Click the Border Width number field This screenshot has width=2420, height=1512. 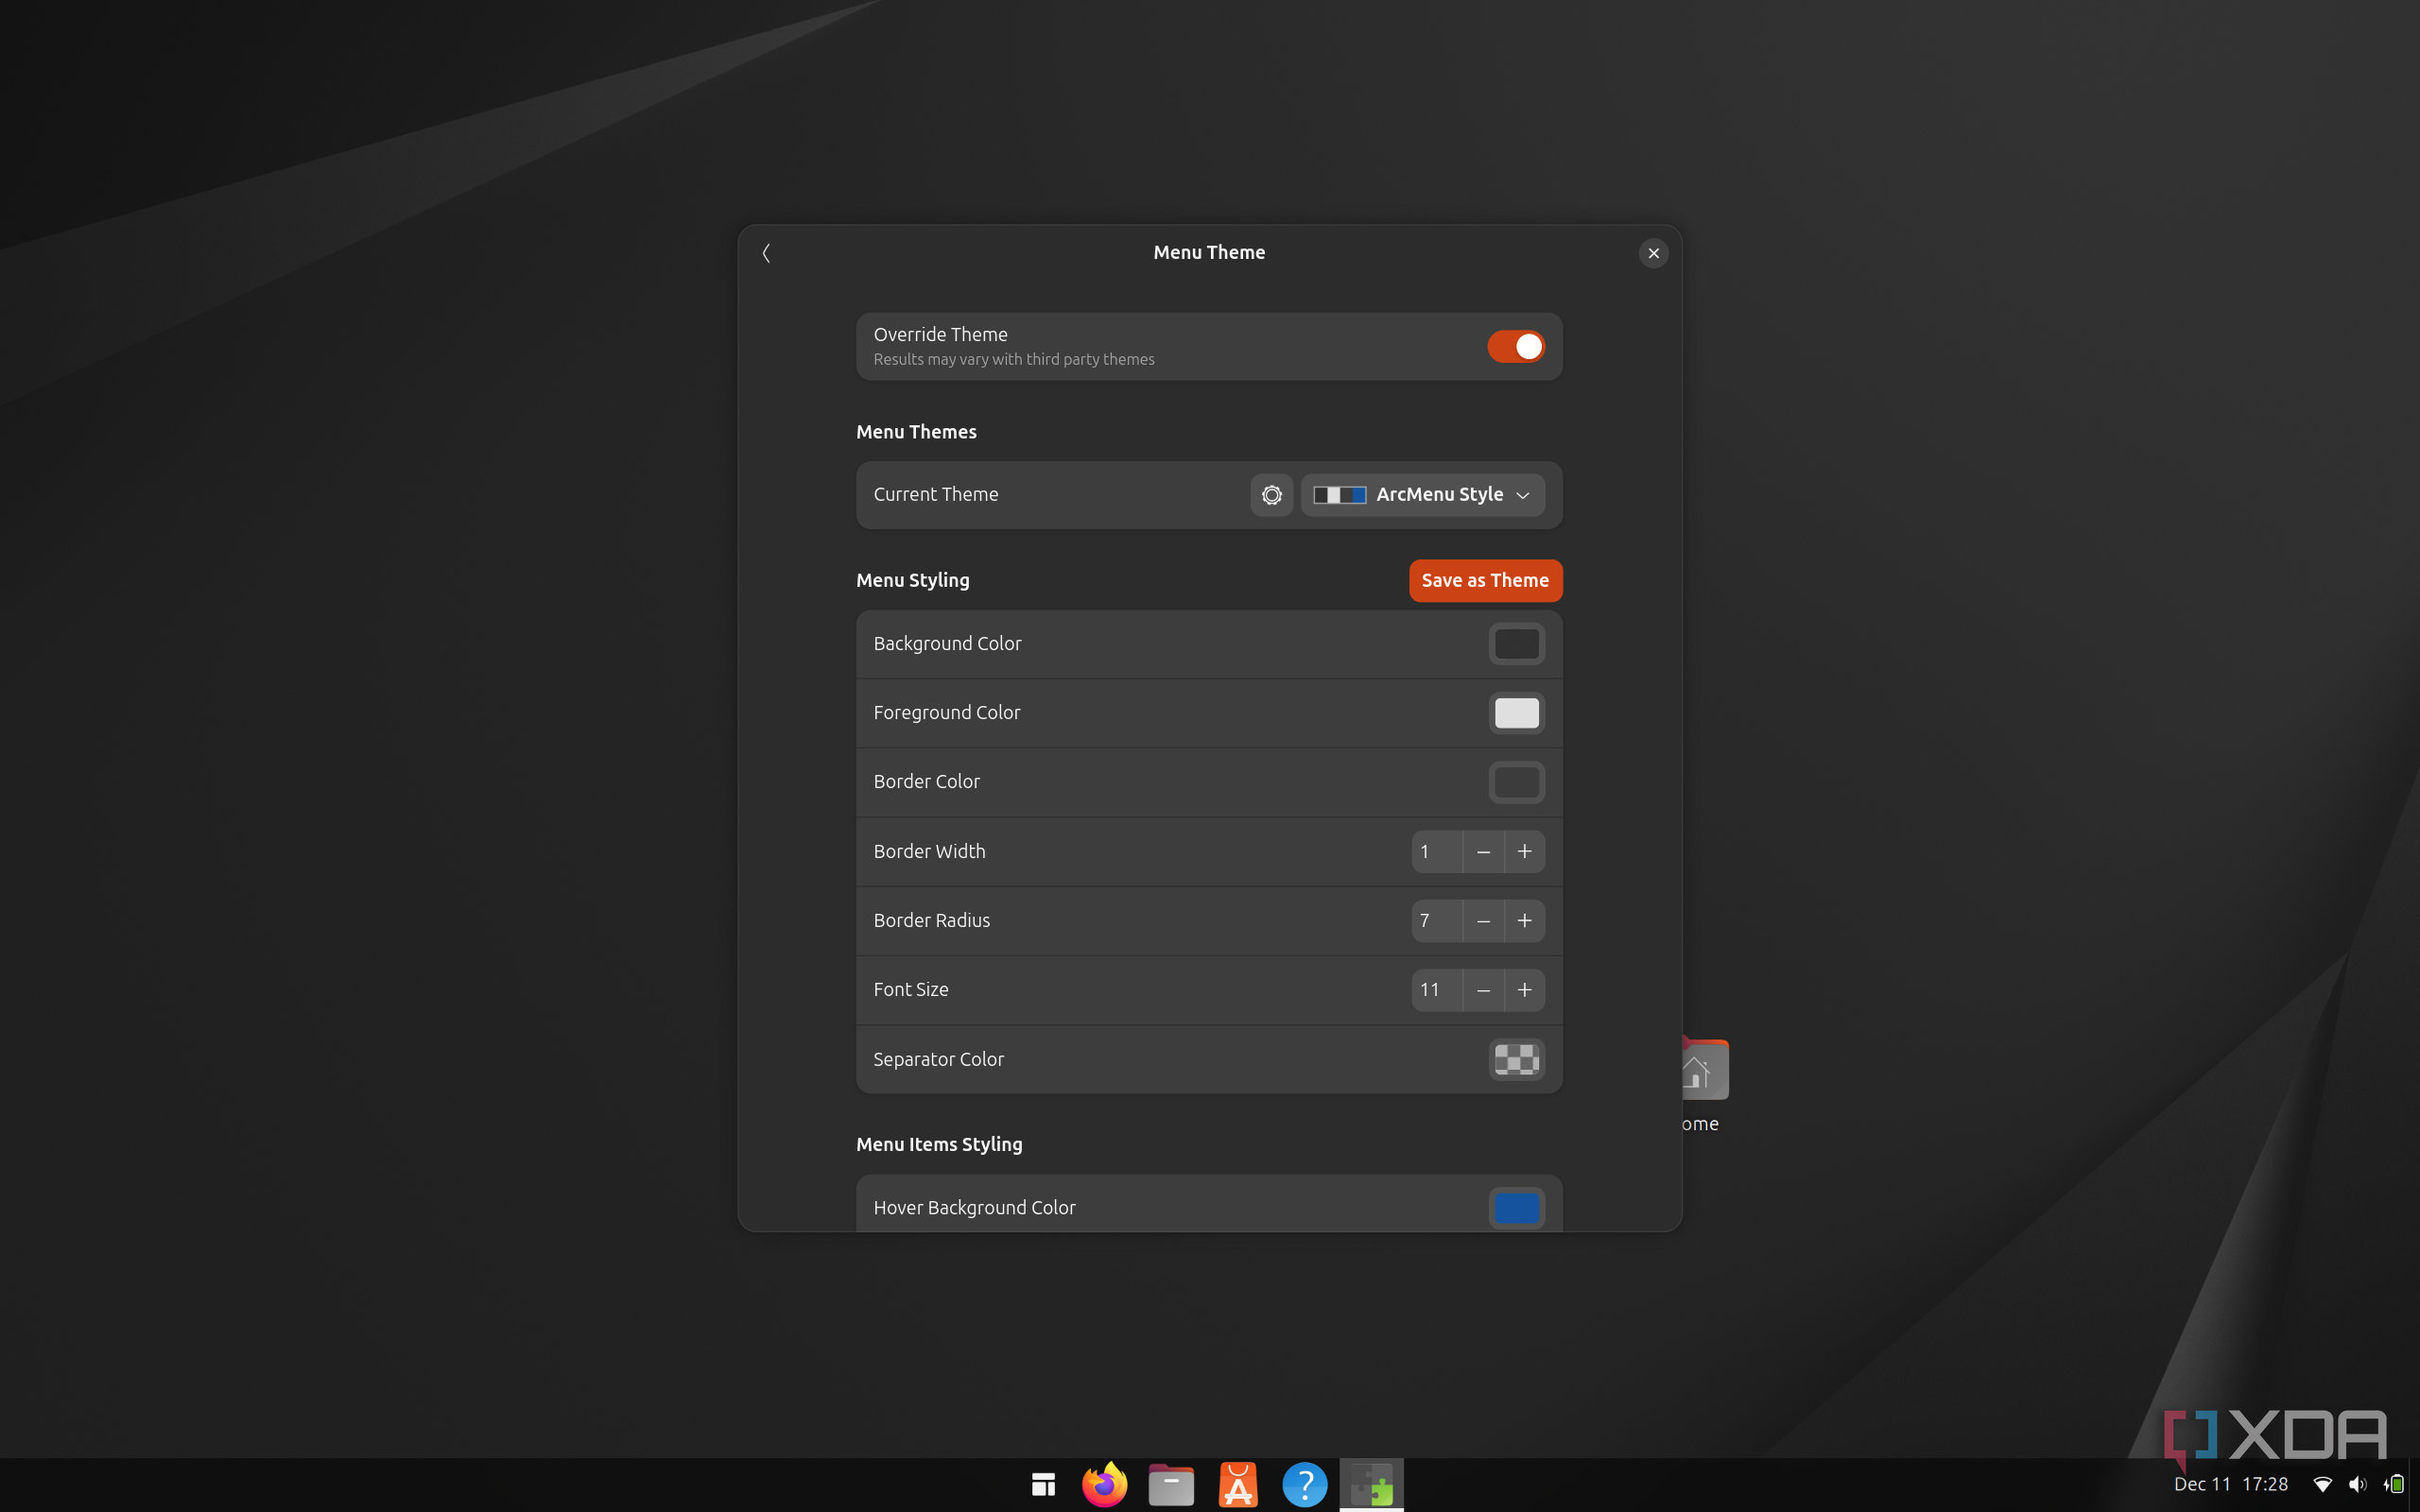pos(1437,852)
